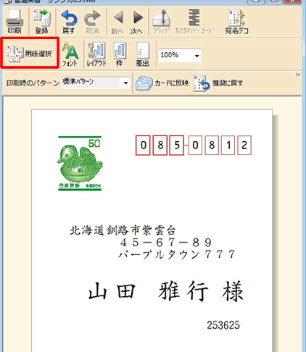Click カードに反映 button
The image size is (306, 352).
[x=162, y=83]
